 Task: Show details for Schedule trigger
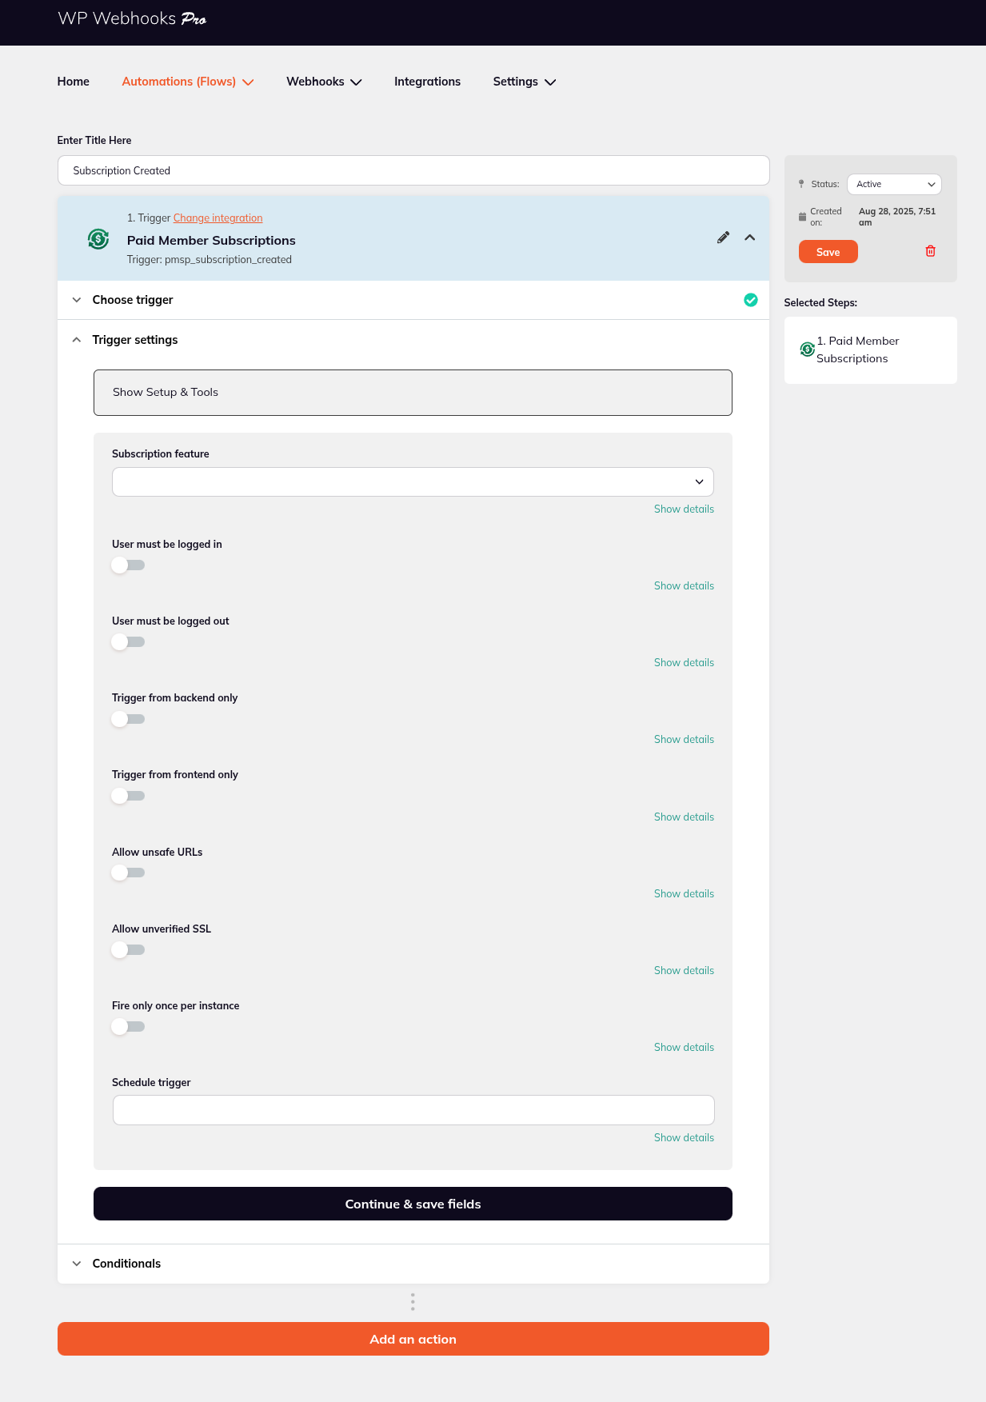click(684, 1138)
